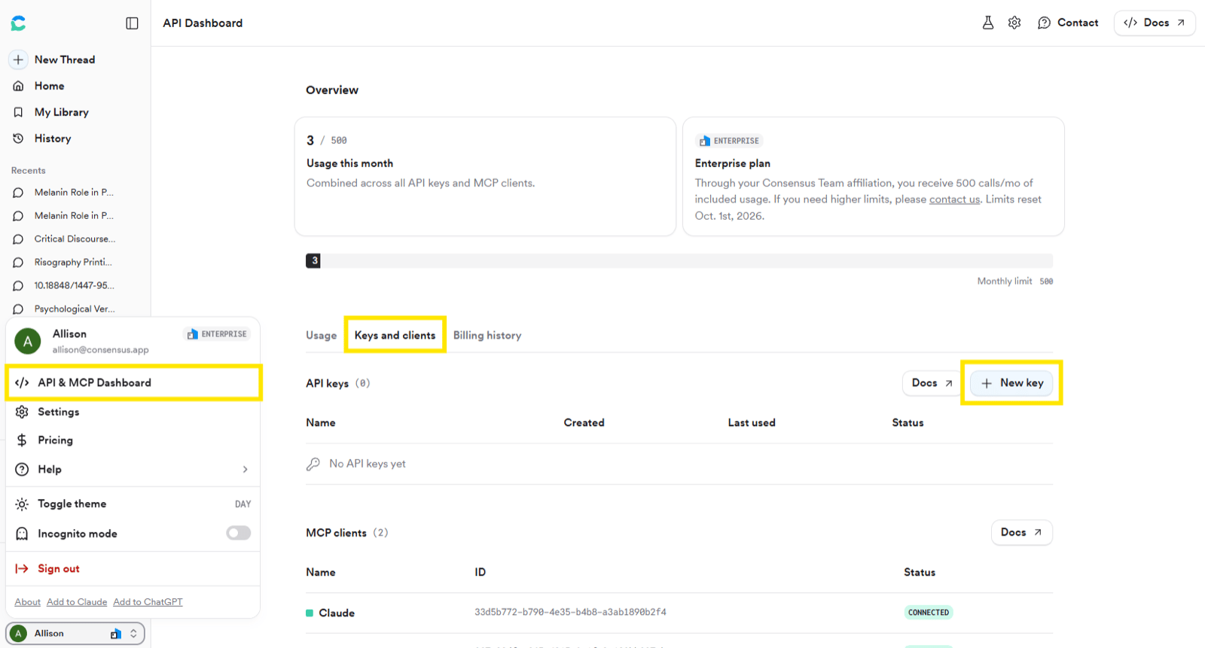
Task: Open the 10.18848/1447-95... recent thread
Action: point(74,286)
